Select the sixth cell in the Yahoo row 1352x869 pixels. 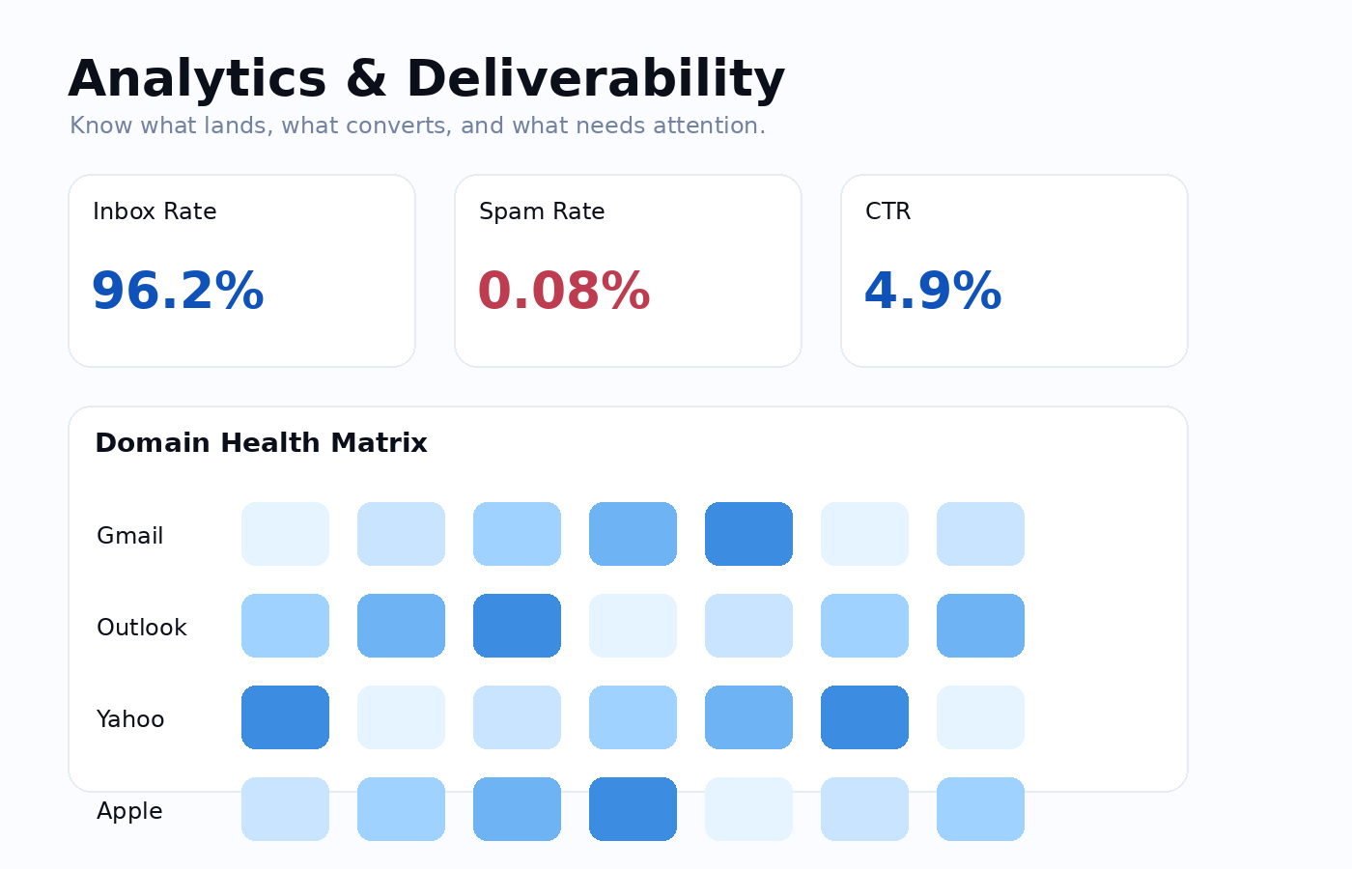864,717
